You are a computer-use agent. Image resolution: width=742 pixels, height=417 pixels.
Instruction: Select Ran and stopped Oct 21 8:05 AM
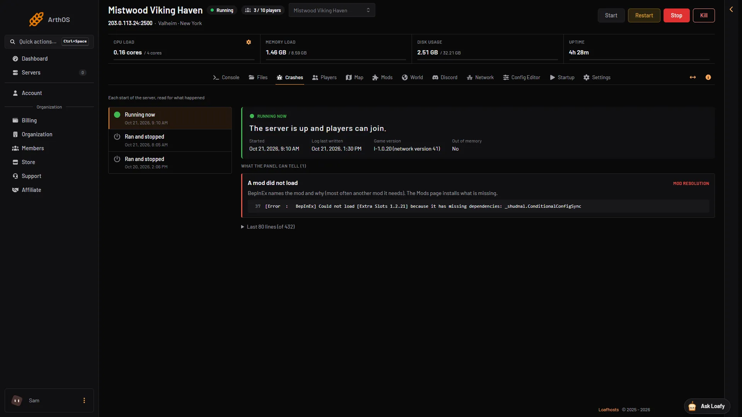pos(170,140)
